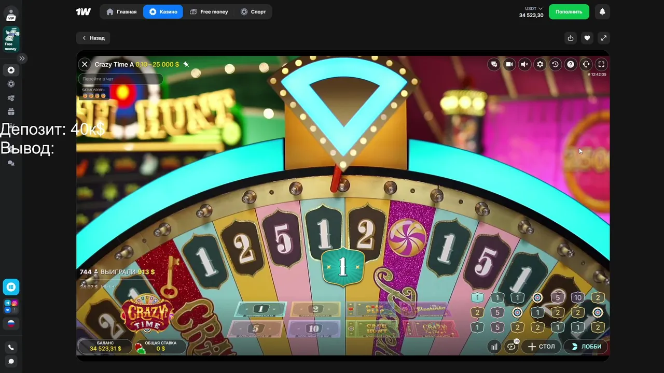Viewport: 664px width, 373px height.
Task: Open the statistics bar chart icon
Action: 494,347
